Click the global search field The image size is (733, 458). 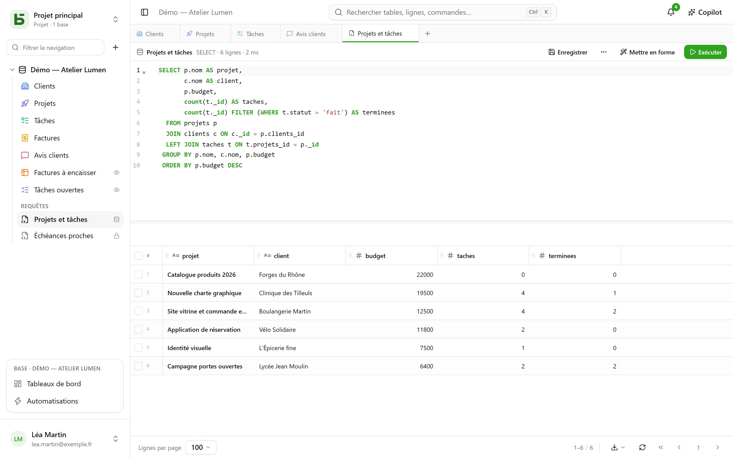(443, 12)
